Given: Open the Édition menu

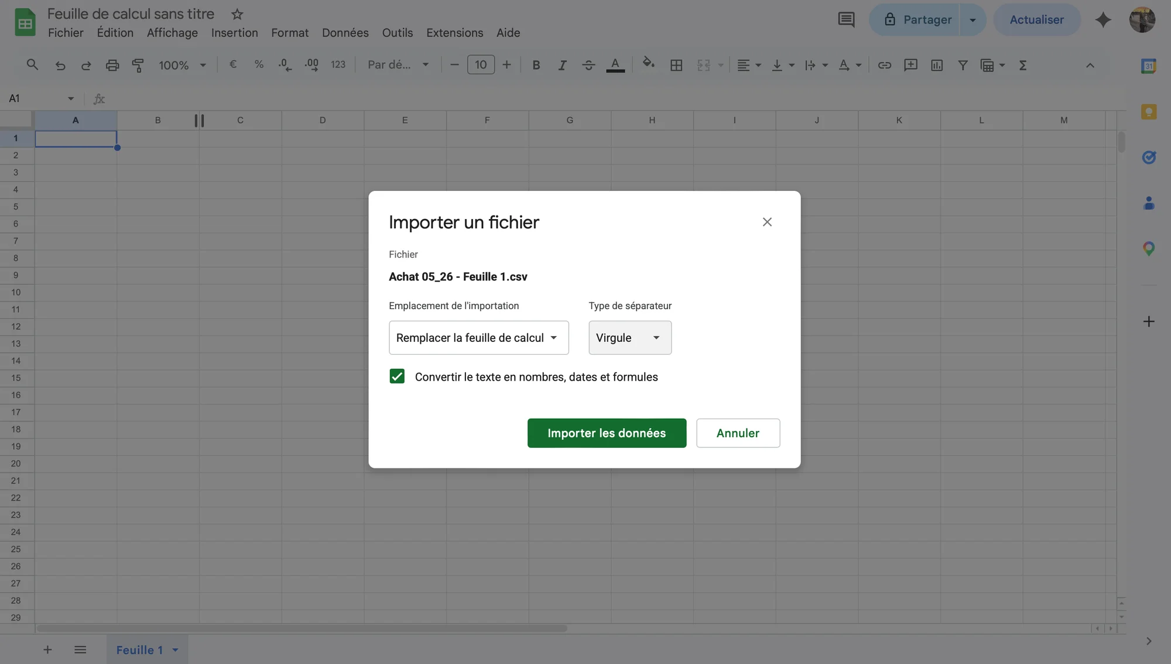Looking at the screenshot, I should [x=115, y=33].
